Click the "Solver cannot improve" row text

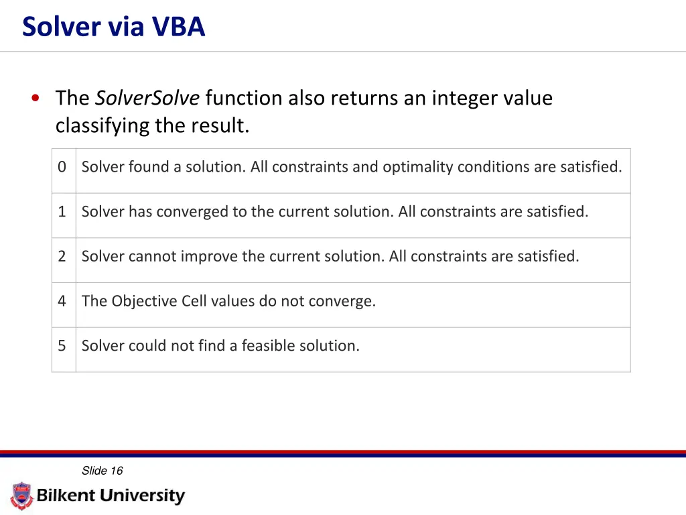point(330,256)
